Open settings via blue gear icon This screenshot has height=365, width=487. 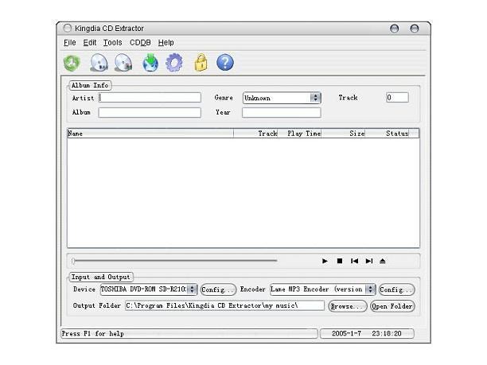[x=174, y=63]
